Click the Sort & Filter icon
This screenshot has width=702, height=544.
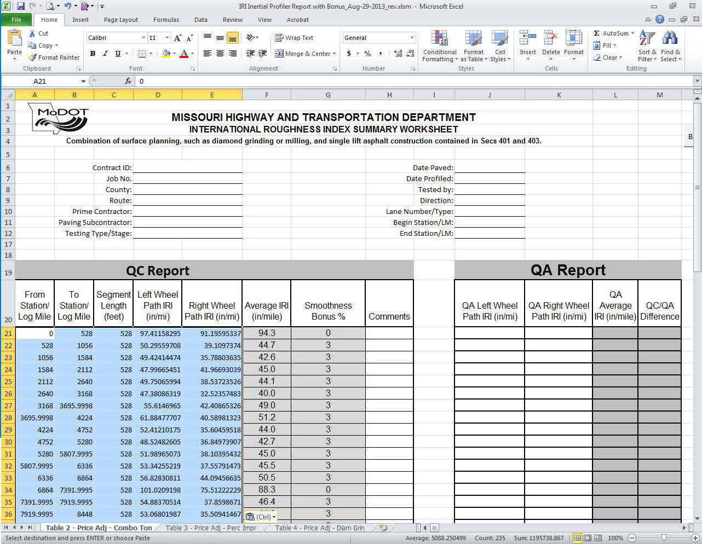[647, 38]
